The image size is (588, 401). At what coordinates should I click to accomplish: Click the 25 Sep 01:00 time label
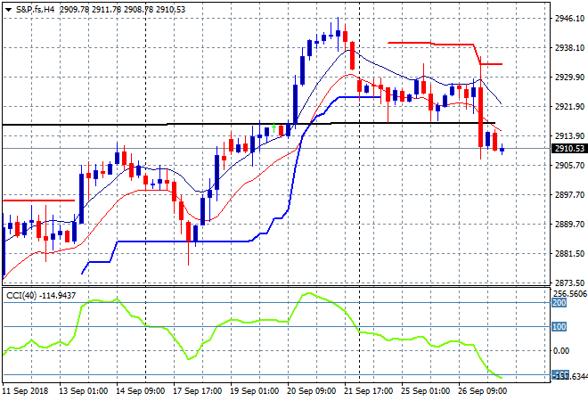[x=425, y=391]
